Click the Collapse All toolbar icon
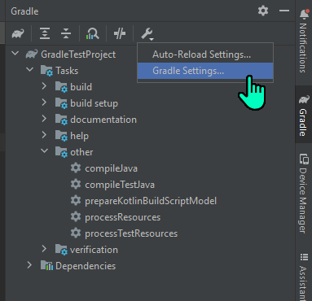312x301 pixels. tap(66, 33)
